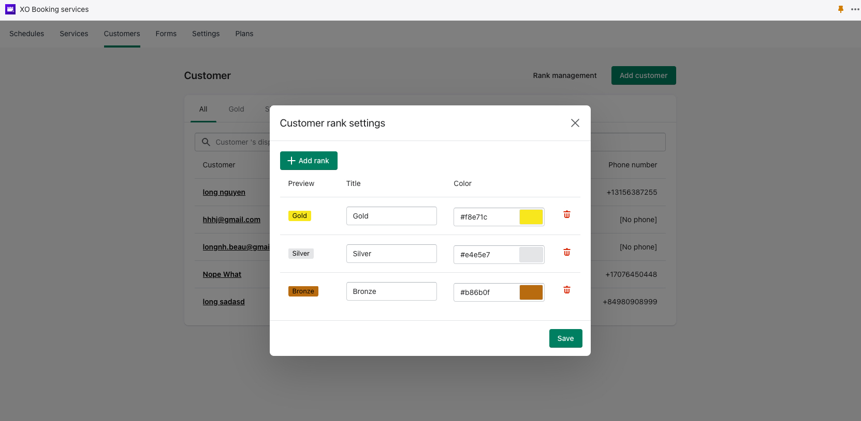
Task: Save the customer rank settings
Action: (565, 338)
